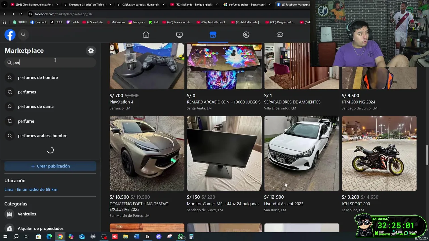
Task: Open WhatsApp from the taskbar
Action: coord(181,237)
